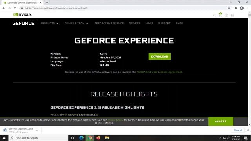This screenshot has width=251, height=141.
Task: Click the release date Mon Jan 25, 2021
Action: pos(110,58)
